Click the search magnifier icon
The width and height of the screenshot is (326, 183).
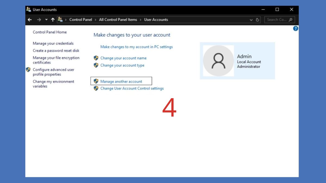coord(291,20)
